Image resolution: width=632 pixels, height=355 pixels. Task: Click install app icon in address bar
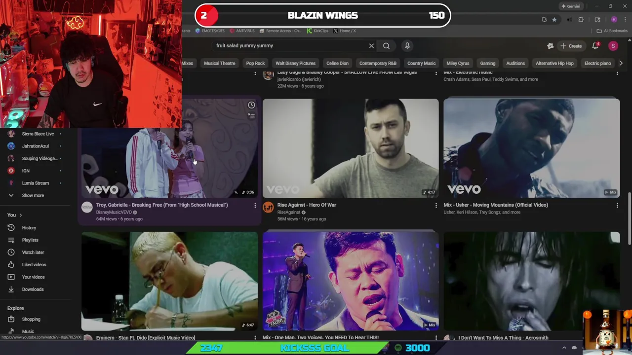click(544, 20)
